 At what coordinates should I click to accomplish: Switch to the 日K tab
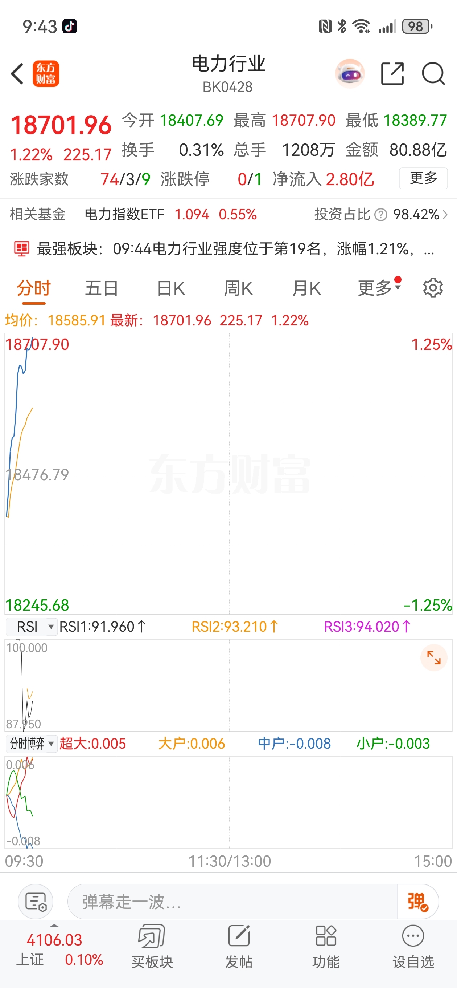tap(171, 288)
